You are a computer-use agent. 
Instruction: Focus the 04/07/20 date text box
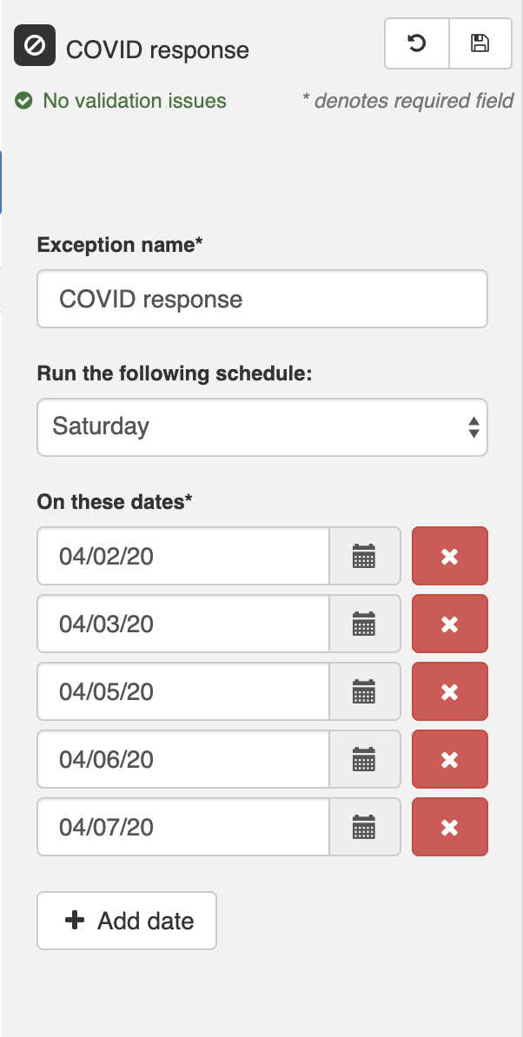coord(182,827)
